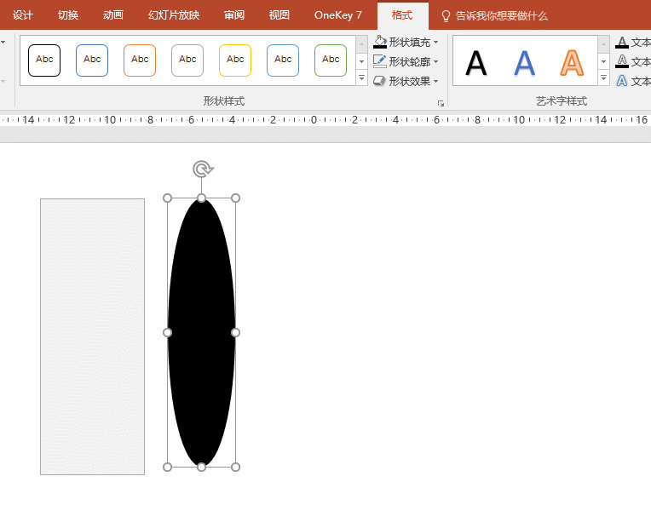Choose the orange outlined WordArt A style

click(573, 63)
